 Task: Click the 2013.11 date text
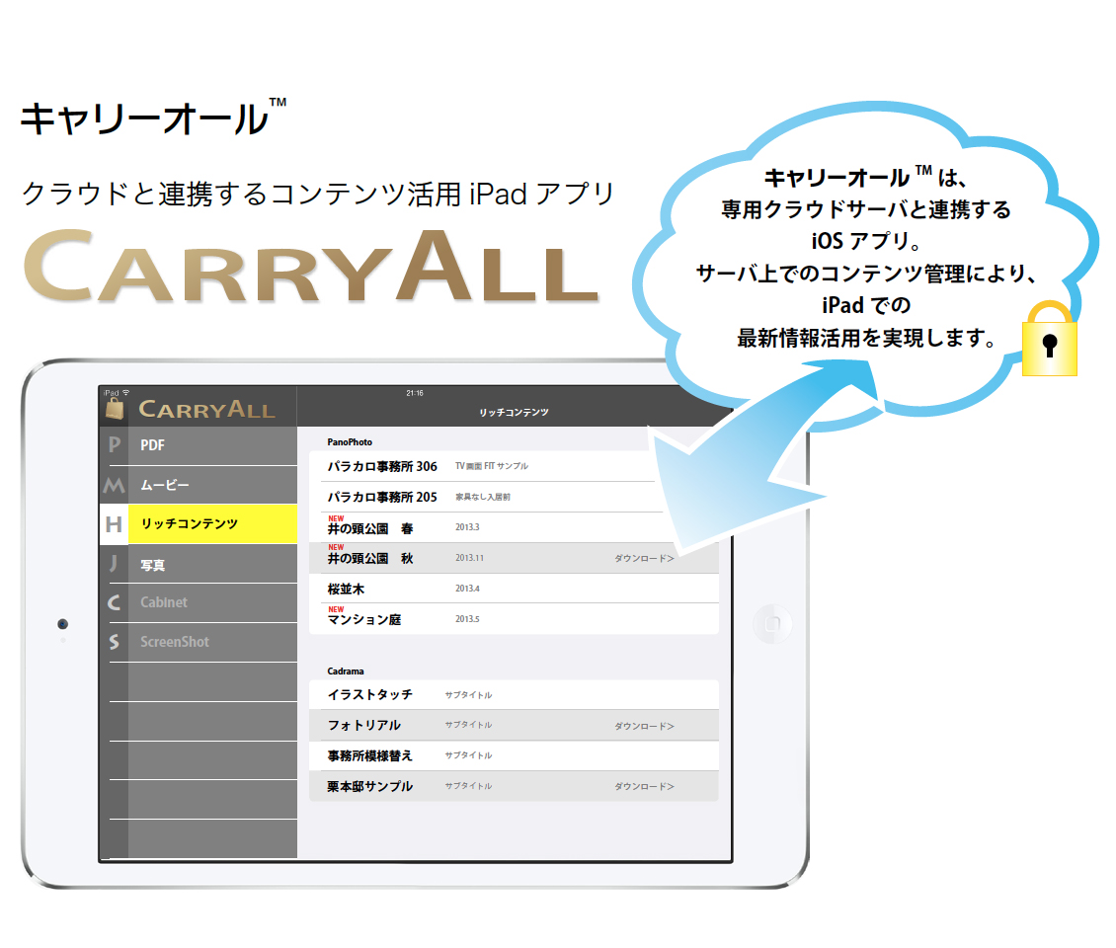point(470,558)
